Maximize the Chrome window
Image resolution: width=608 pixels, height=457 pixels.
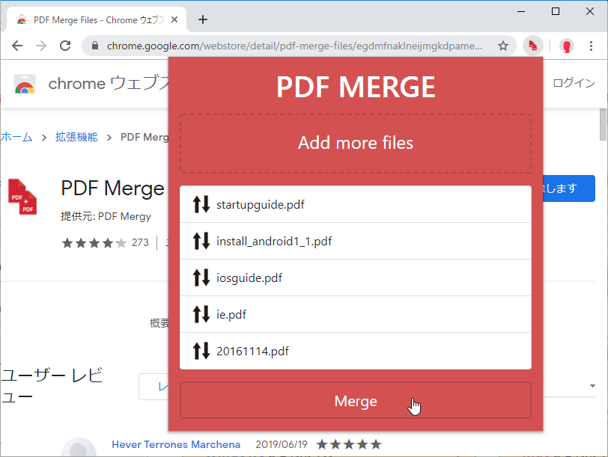[x=556, y=12]
